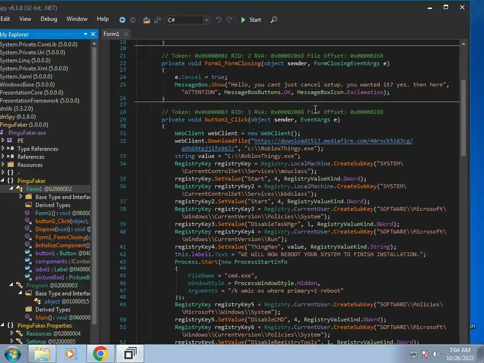Select the InitializeComponent() method
Screen dimensions: 484x363
point(62,245)
